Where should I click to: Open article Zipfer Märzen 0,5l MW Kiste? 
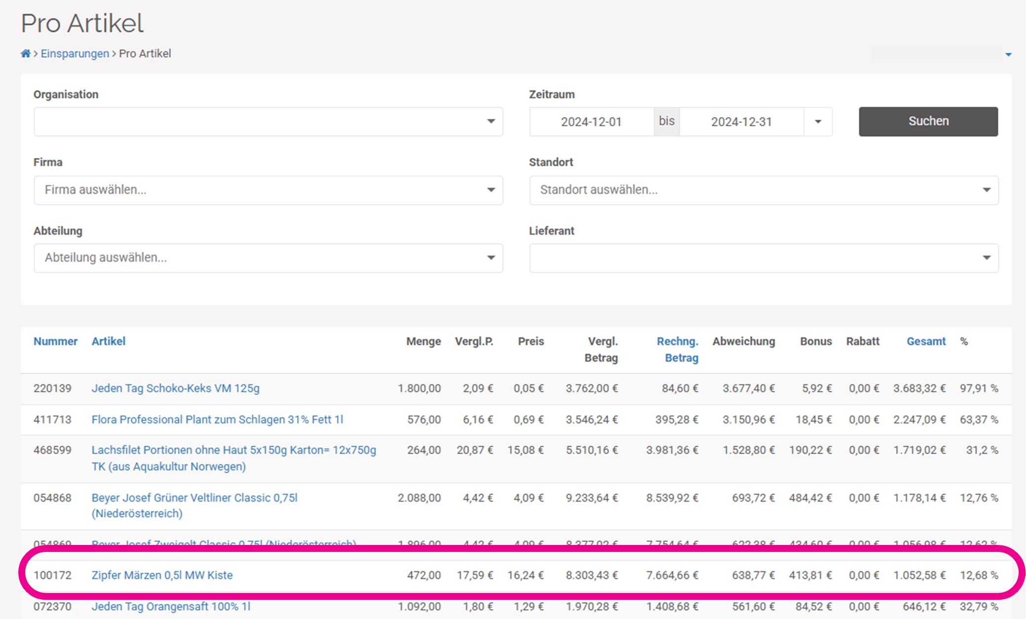click(x=162, y=575)
